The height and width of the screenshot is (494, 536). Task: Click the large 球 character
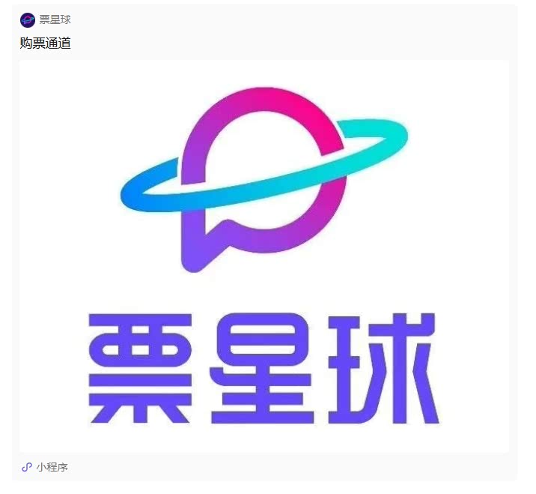click(383, 368)
